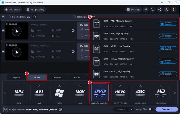Expand presets chevron above WMV
The height and width of the screenshot is (114, 180).
[x=59, y=86]
